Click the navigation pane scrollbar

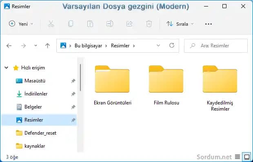tap(80, 78)
